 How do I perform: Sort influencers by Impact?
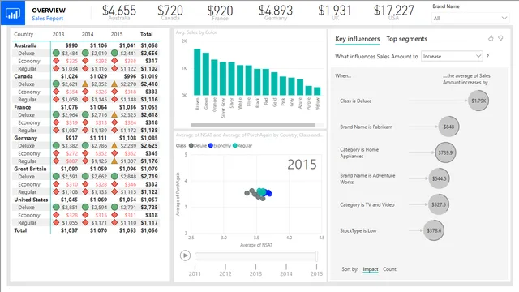click(371, 269)
